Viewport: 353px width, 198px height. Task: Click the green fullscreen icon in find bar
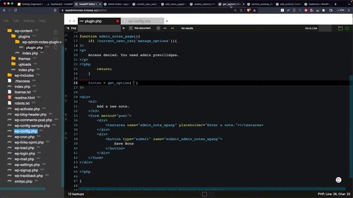[347, 28]
